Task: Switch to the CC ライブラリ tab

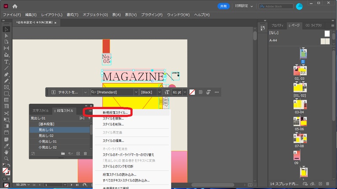Action: point(313,26)
